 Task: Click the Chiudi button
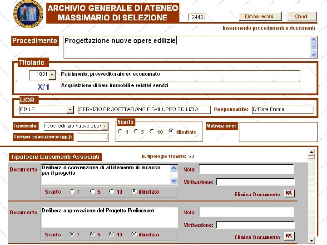(x=302, y=16)
